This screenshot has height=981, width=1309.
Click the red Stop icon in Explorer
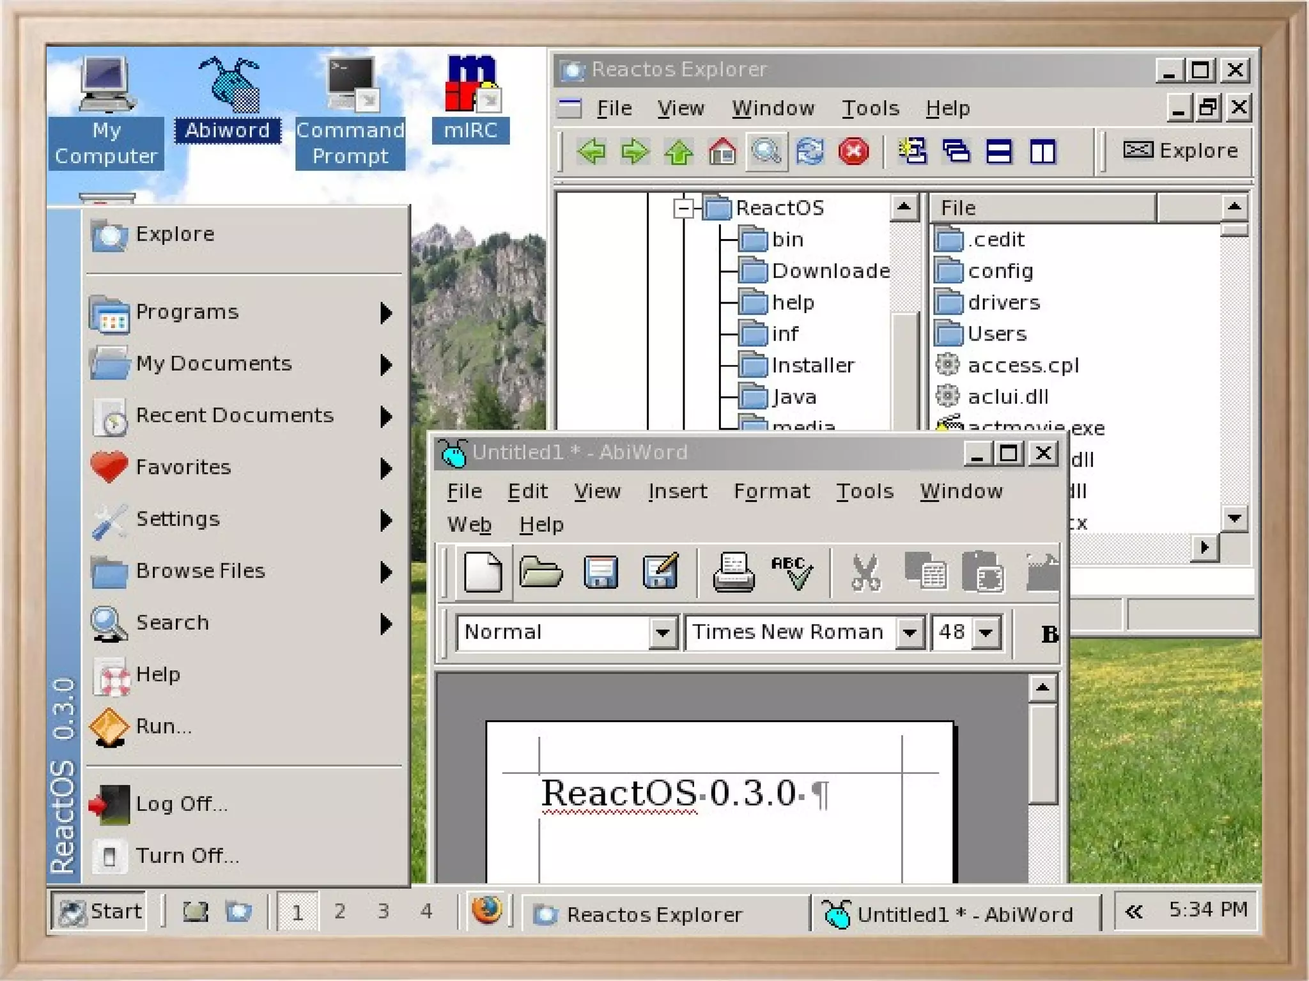coord(853,151)
